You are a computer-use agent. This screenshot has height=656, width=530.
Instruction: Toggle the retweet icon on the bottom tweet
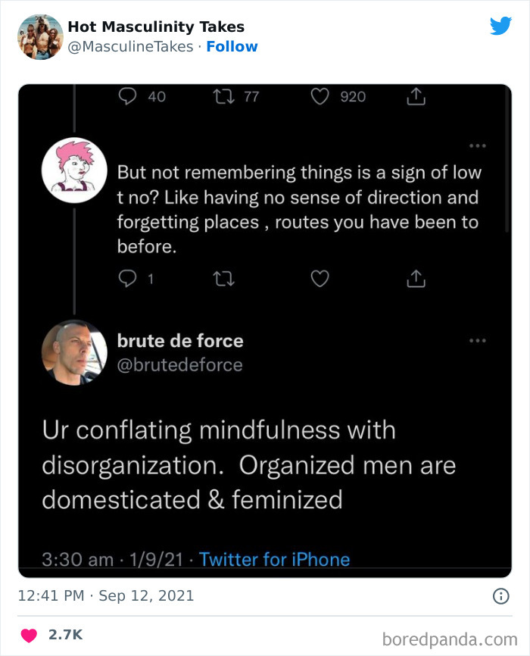pyautogui.click(x=224, y=279)
